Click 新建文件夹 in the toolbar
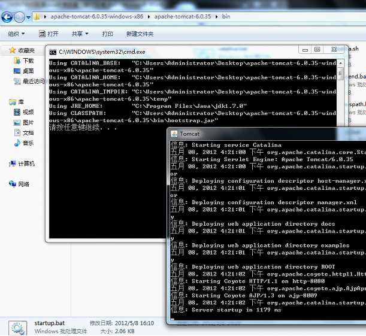Screen dimensions: 366x336 tap(140, 34)
